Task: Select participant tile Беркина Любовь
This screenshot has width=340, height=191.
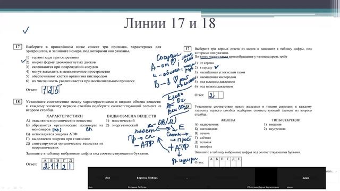Action: pos(147,178)
